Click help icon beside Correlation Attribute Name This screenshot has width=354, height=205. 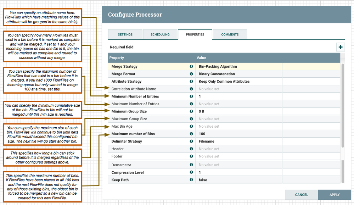(x=191, y=89)
